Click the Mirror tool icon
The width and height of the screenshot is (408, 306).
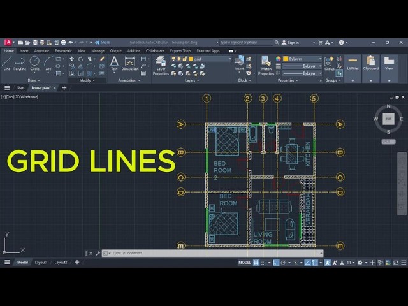(x=81, y=66)
